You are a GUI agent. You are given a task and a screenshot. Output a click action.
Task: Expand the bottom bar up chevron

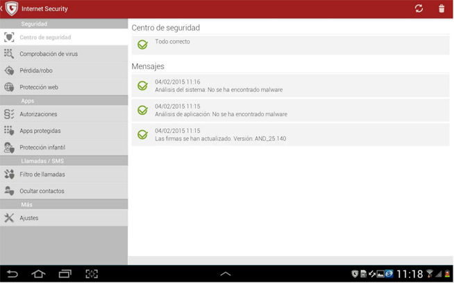(x=225, y=274)
